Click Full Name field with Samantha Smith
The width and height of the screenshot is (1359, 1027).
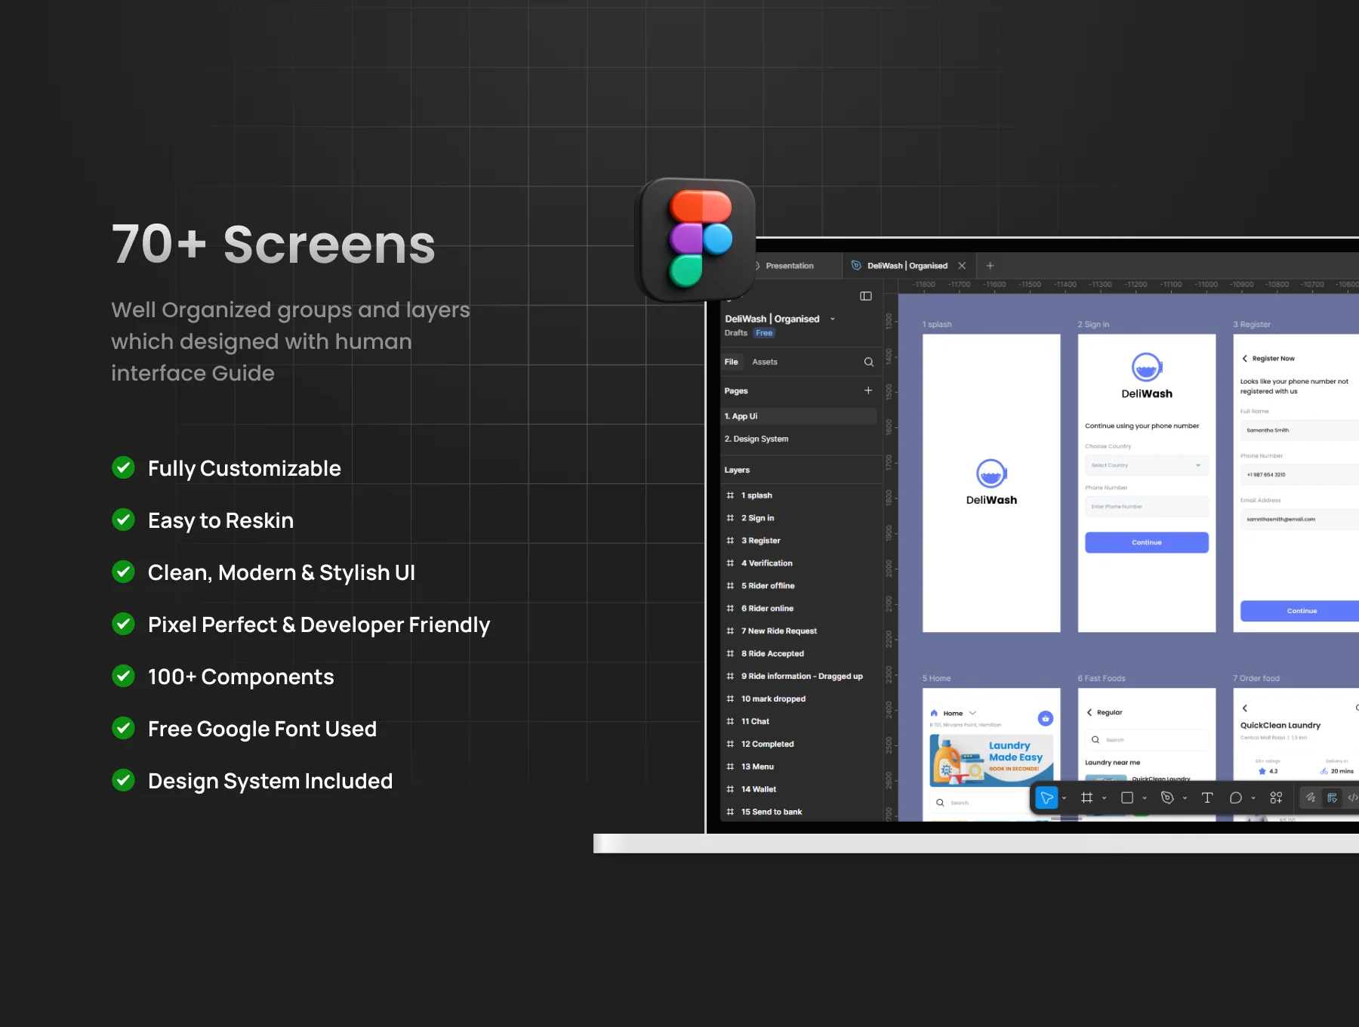(x=1300, y=430)
